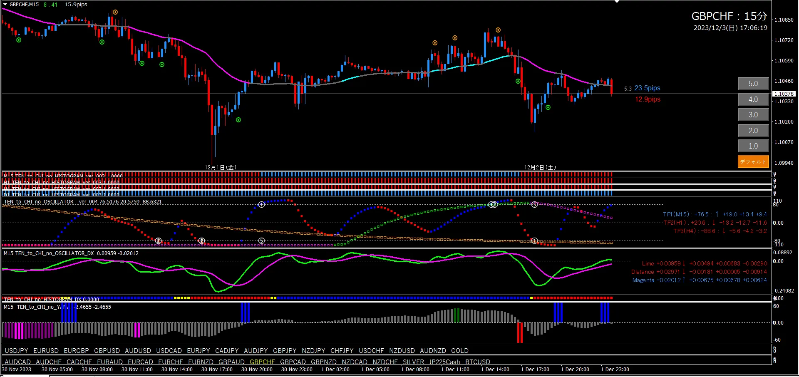The width and height of the screenshot is (799, 377).
Task: Open CHFJPY chart
Action: (x=342, y=351)
